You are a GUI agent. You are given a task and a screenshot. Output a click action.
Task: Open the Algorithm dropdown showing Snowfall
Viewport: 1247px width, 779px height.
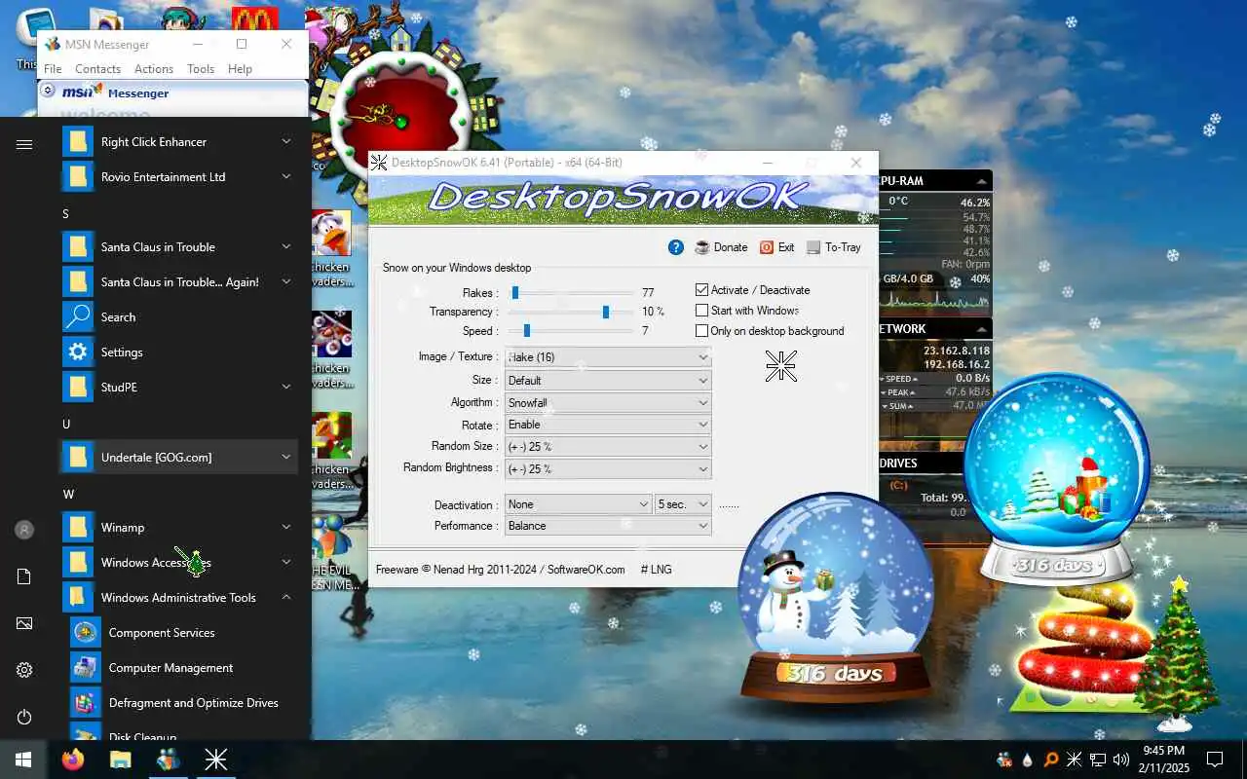[x=608, y=402]
